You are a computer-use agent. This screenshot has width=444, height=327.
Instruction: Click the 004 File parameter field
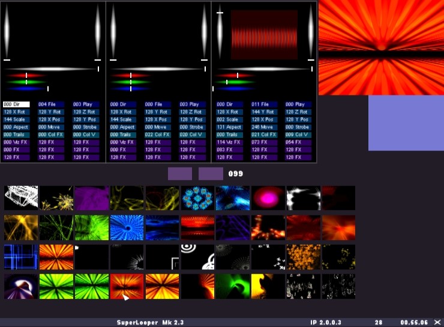(x=51, y=104)
